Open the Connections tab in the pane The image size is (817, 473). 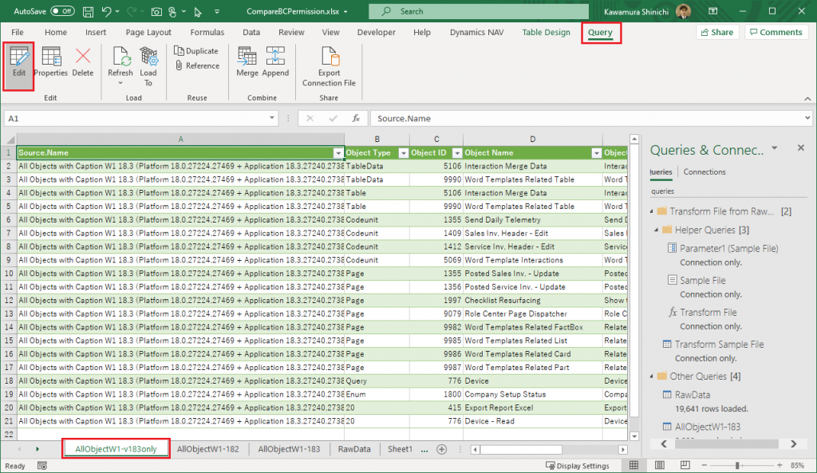pos(705,172)
